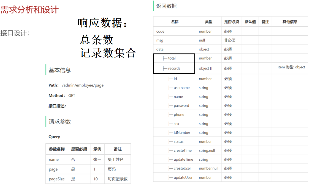This screenshot has height=184, width=312.
Task: Click the 返回数据 section heading
Action: pos(166,6)
